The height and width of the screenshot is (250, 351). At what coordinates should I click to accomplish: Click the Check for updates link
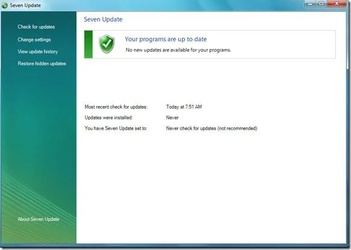pos(36,27)
